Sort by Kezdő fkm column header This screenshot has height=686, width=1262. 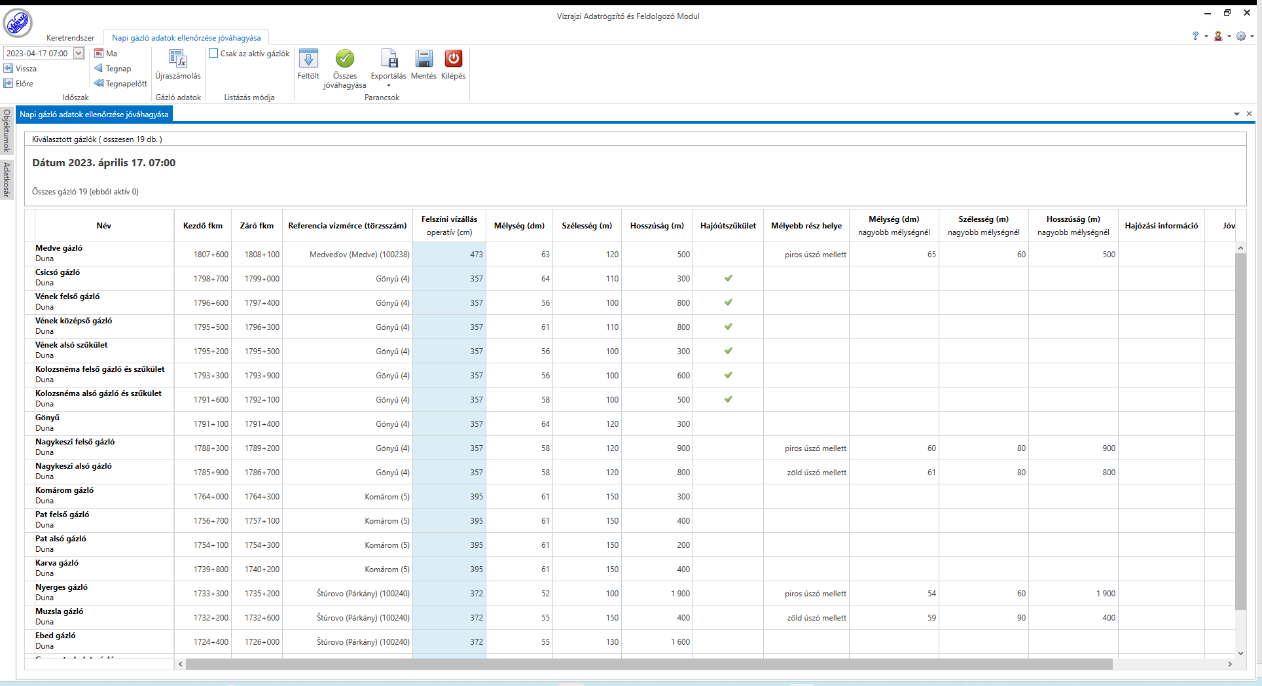pyautogui.click(x=203, y=226)
